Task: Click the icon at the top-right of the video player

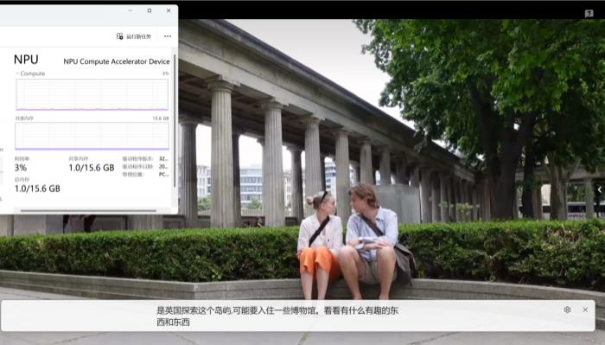Action: [589, 14]
